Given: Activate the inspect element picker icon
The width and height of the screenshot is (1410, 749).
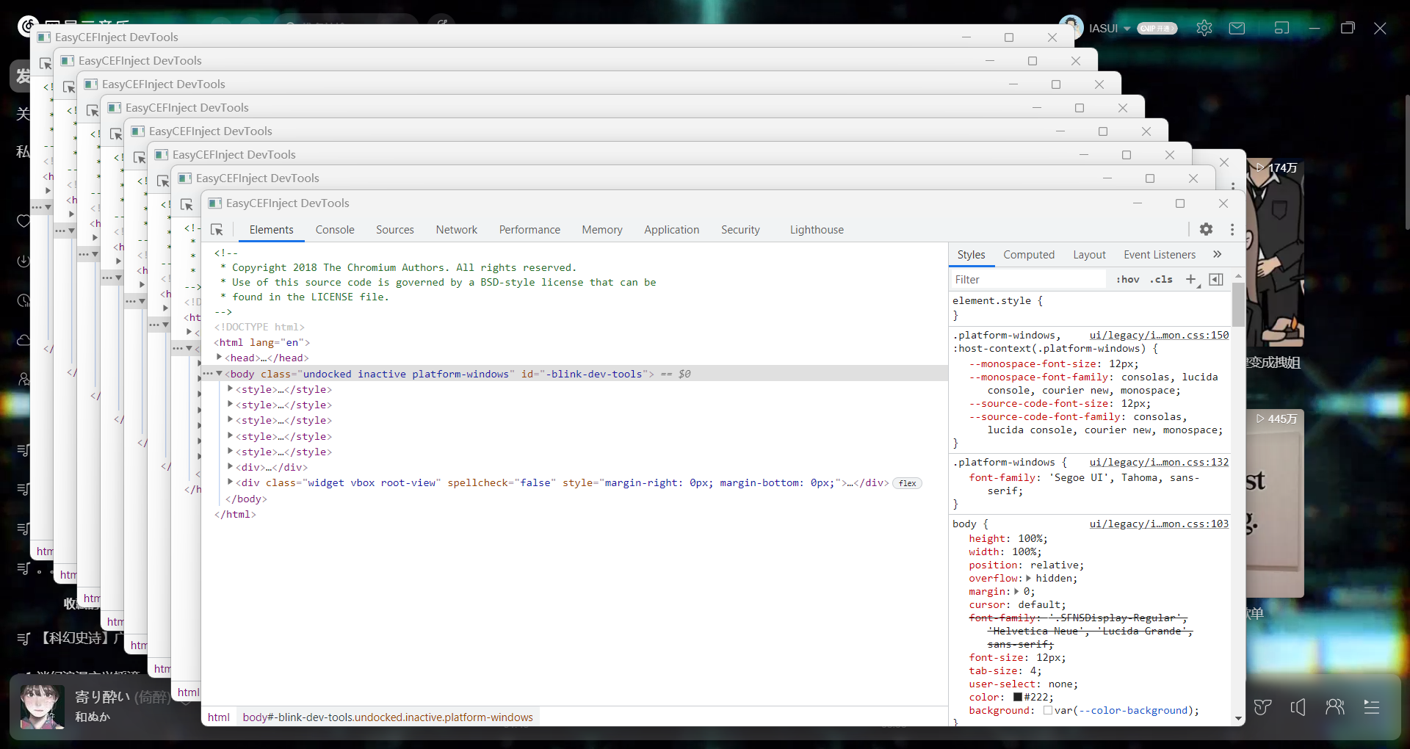Looking at the screenshot, I should 217,230.
